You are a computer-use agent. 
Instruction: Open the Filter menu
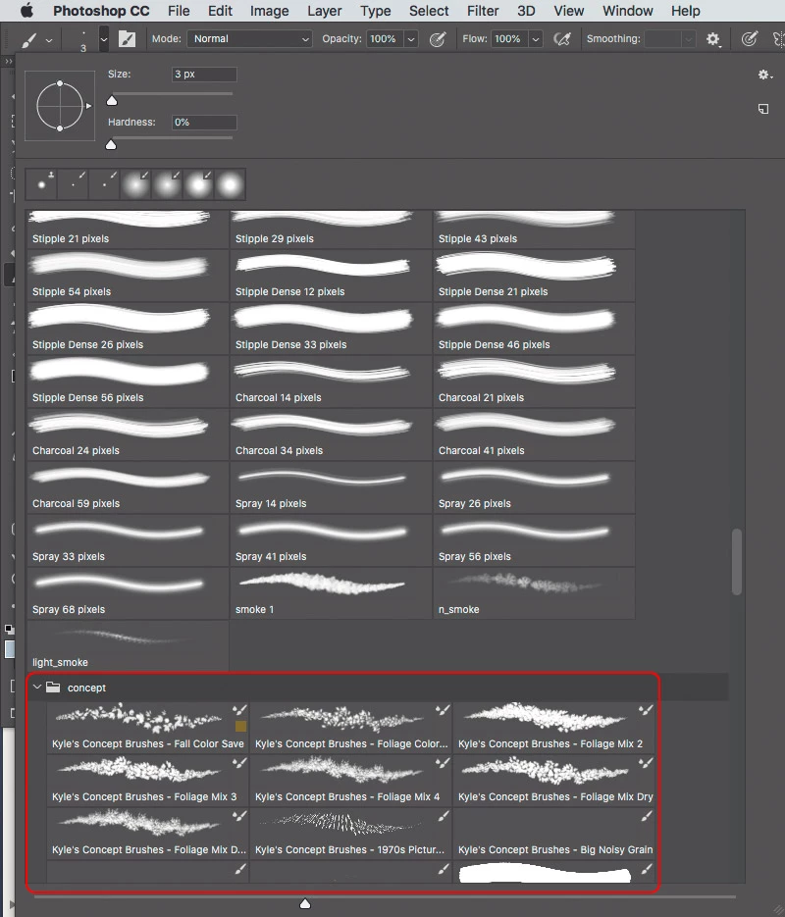[483, 11]
